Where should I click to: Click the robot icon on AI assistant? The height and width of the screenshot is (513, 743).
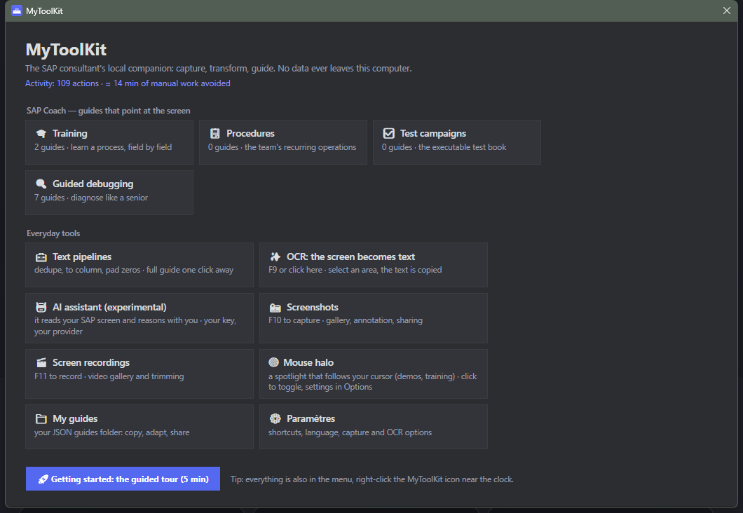click(41, 308)
